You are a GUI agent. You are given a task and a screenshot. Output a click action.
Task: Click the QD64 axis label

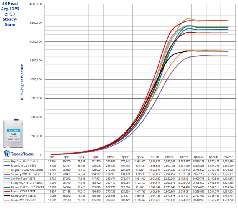click(x=140, y=157)
